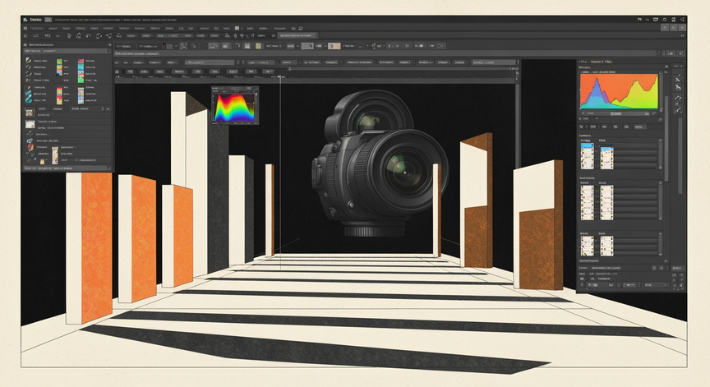Click the rightmost icon in top-right title bar
Image resolution: width=710 pixels, height=387 pixels.
682,20
